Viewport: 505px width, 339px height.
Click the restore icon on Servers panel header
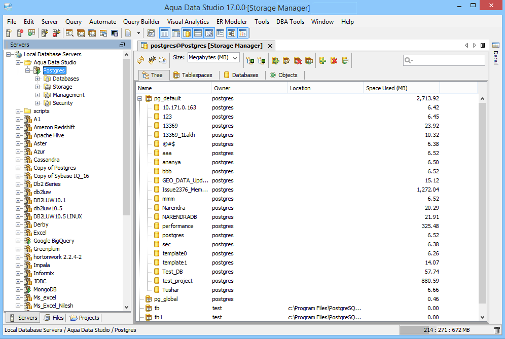coord(122,45)
